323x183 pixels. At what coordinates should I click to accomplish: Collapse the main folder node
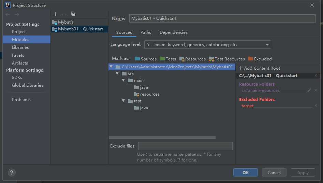click(123, 80)
